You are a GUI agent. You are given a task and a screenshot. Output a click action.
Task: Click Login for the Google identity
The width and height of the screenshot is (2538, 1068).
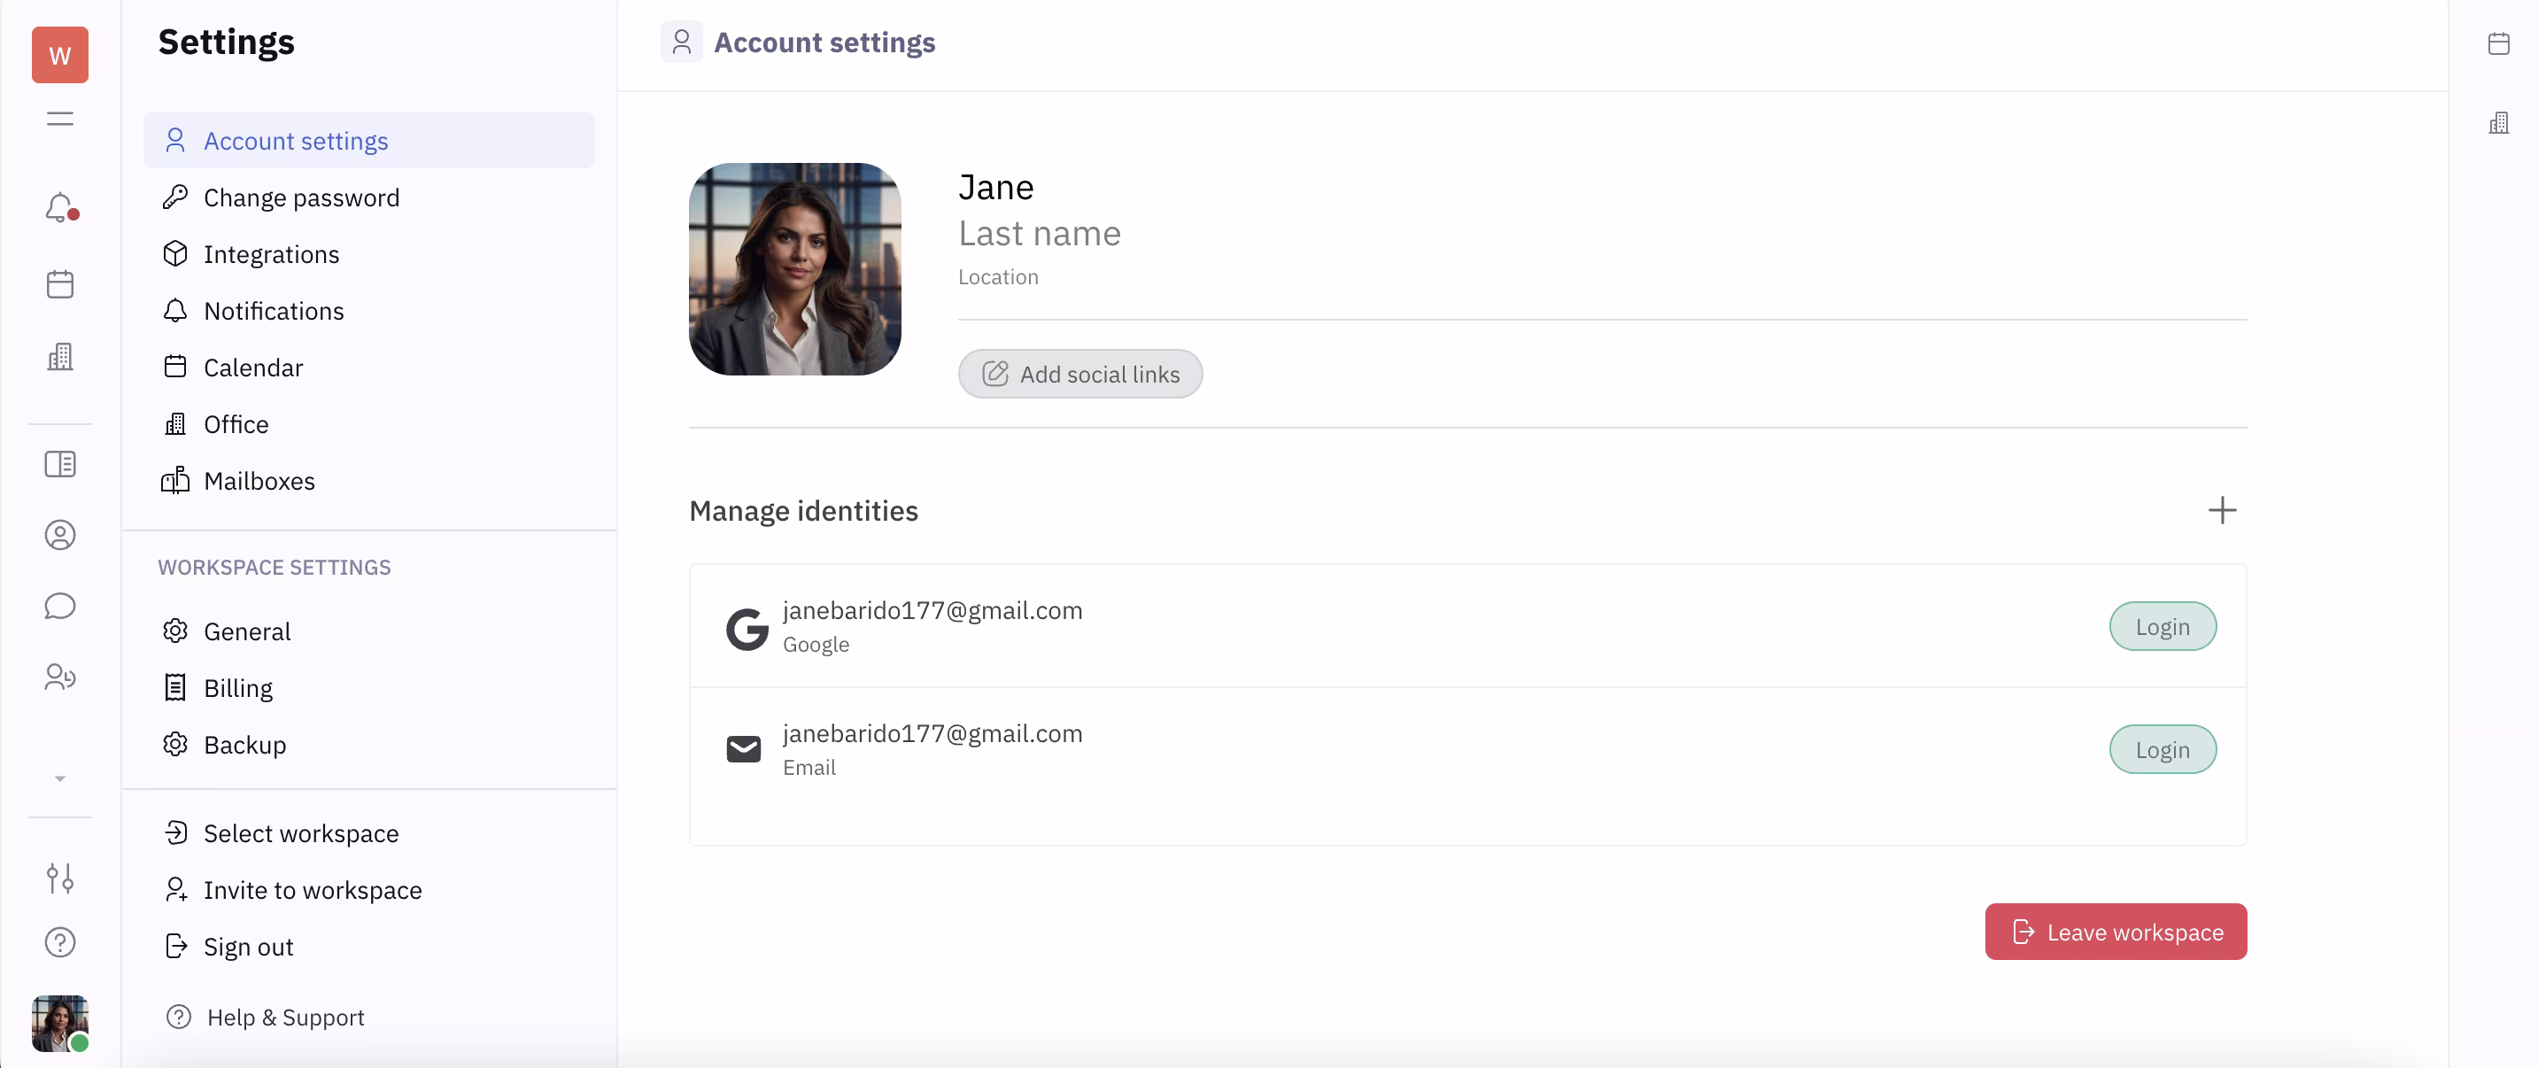pos(2162,627)
